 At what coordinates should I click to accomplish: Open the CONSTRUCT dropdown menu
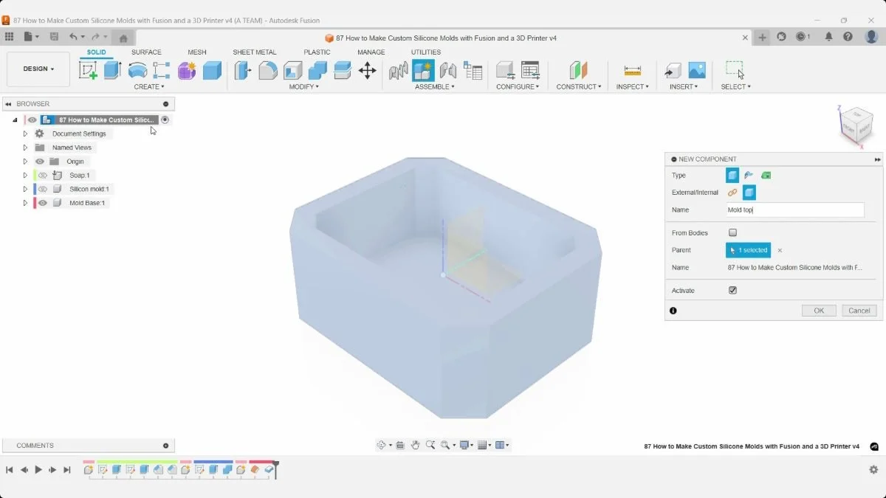pos(579,86)
